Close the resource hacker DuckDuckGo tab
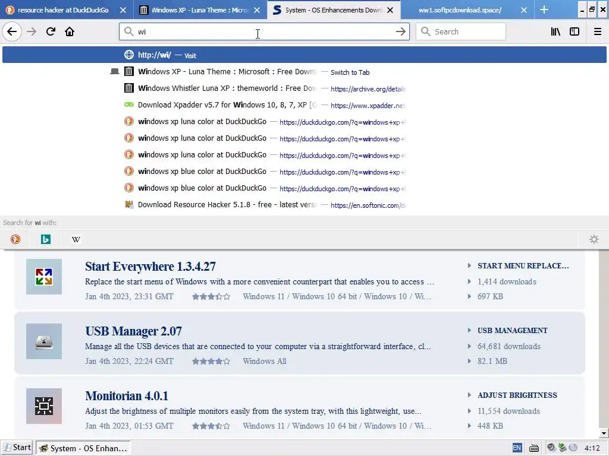609x456 pixels. click(123, 10)
